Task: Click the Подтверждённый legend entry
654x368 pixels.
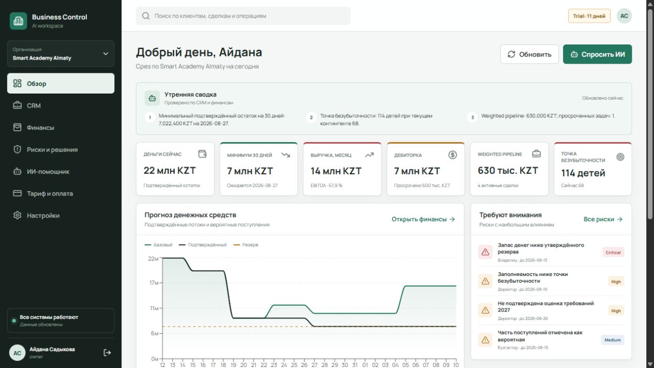Action: point(203,244)
